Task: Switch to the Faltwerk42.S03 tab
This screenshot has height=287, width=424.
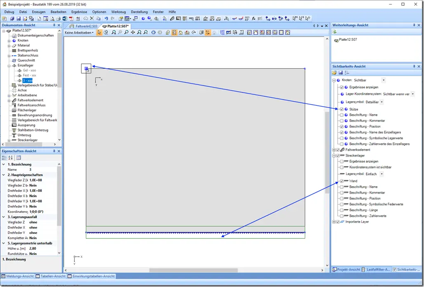Action: click(x=84, y=26)
